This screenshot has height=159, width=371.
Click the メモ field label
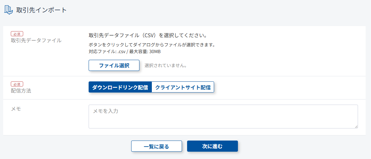pos(16,109)
